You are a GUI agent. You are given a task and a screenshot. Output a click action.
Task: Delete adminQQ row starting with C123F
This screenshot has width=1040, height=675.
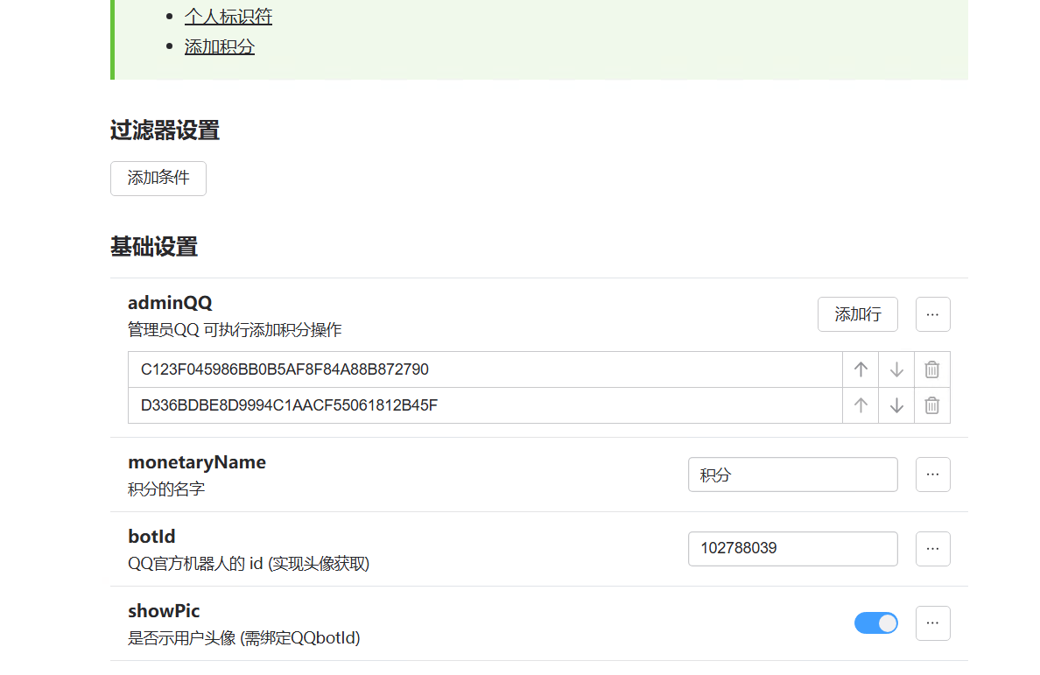coord(932,369)
